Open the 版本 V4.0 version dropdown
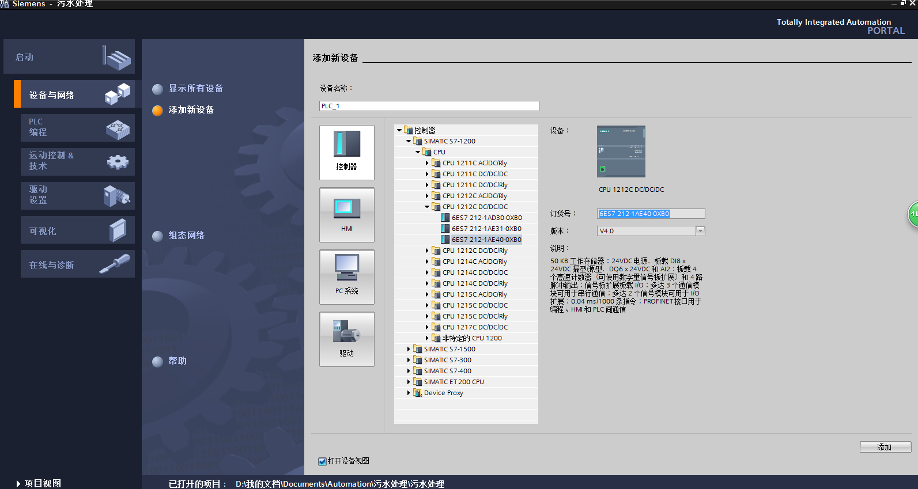Image resolution: width=918 pixels, height=489 pixels. (700, 231)
